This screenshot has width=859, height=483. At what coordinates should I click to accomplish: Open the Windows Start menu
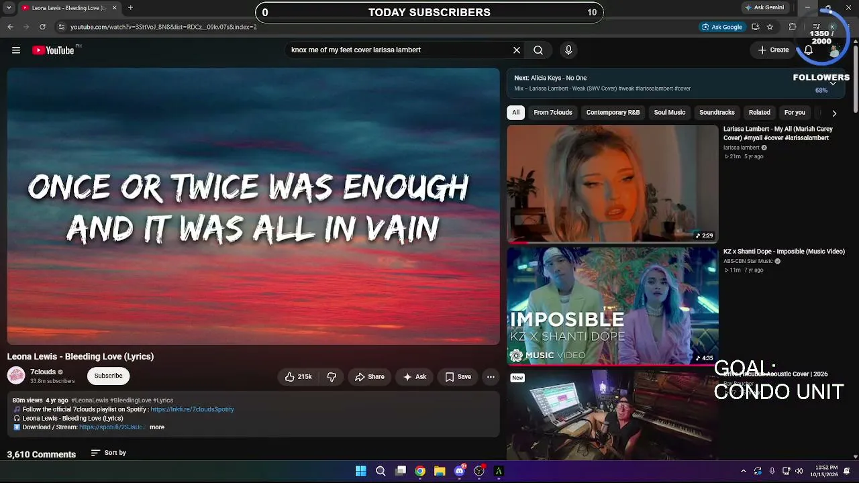tap(361, 471)
